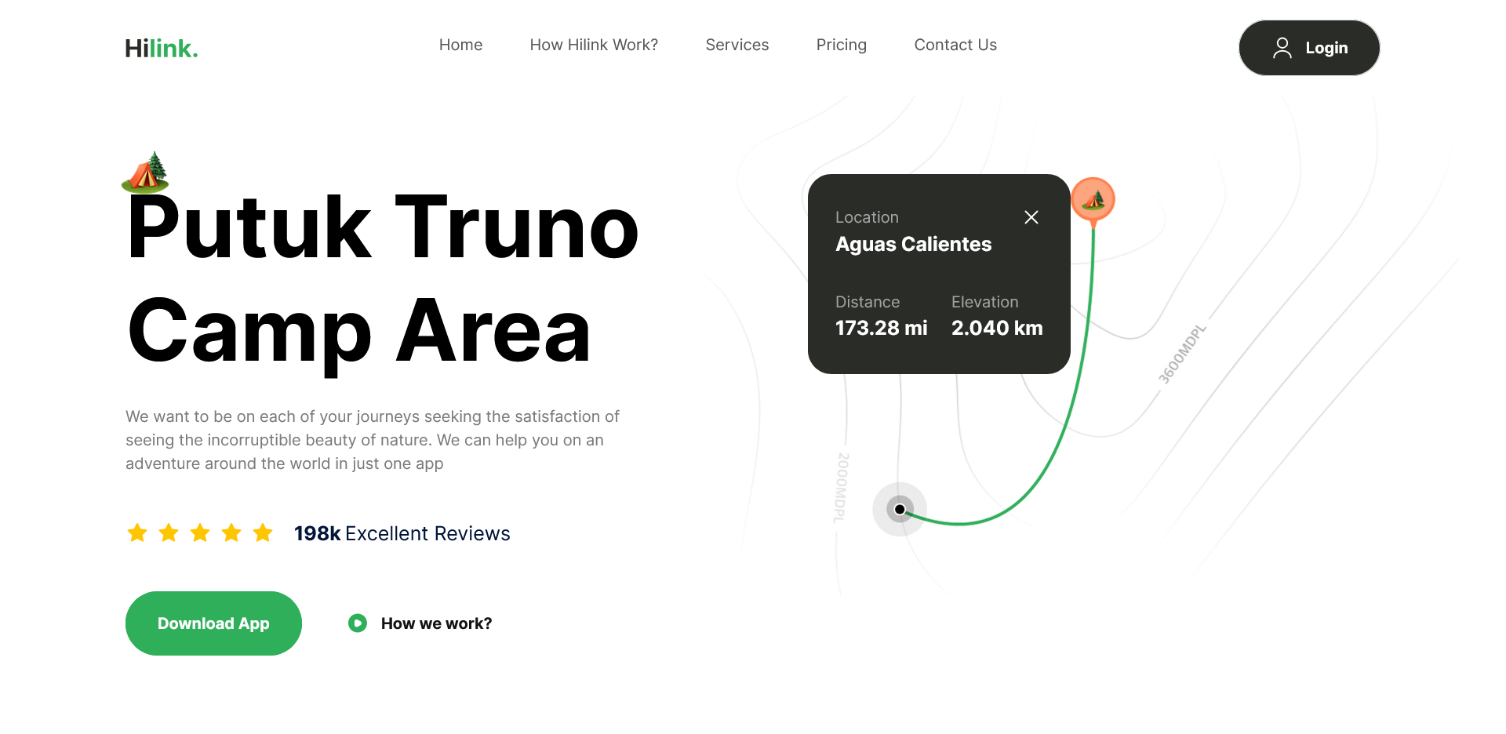Click the tent icon above the headline
Image resolution: width=1506 pixels, height=734 pixels.
[x=146, y=173]
